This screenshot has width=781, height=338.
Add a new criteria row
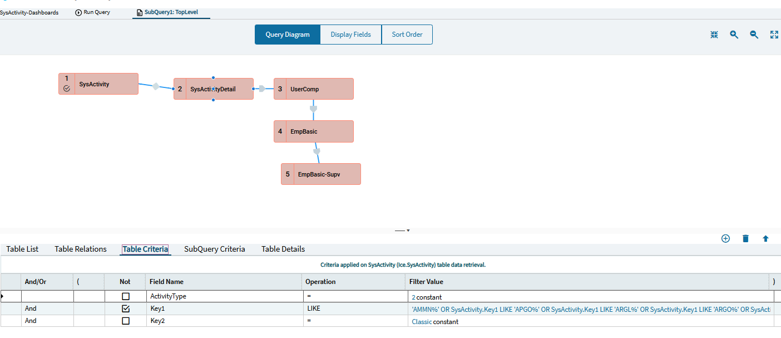click(x=725, y=238)
